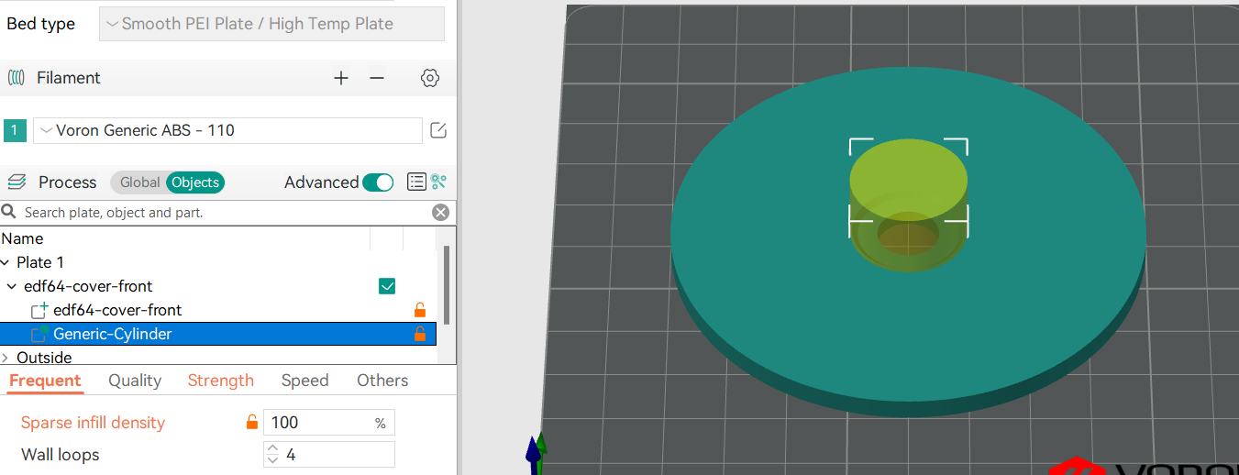
Task: Collapse the edf64-cover-front object node
Action: (12, 286)
